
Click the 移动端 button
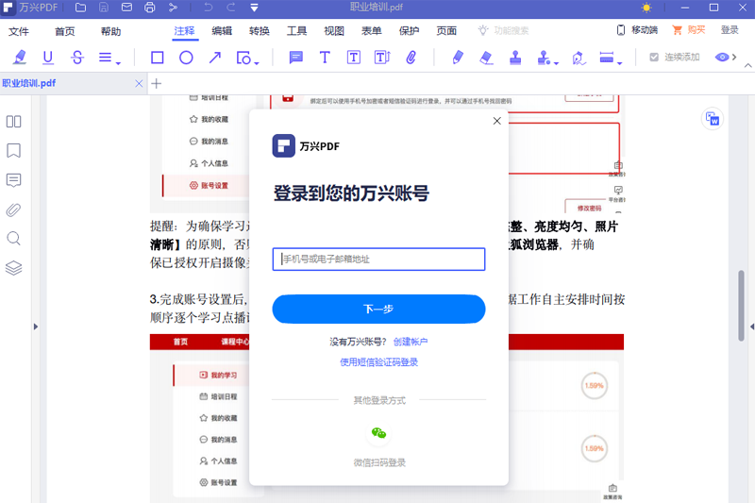637,30
